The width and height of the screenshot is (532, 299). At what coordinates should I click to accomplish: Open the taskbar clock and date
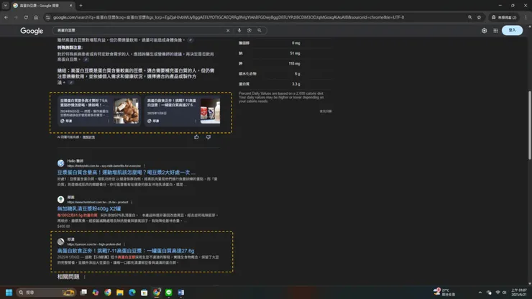pyautogui.click(x=519, y=293)
